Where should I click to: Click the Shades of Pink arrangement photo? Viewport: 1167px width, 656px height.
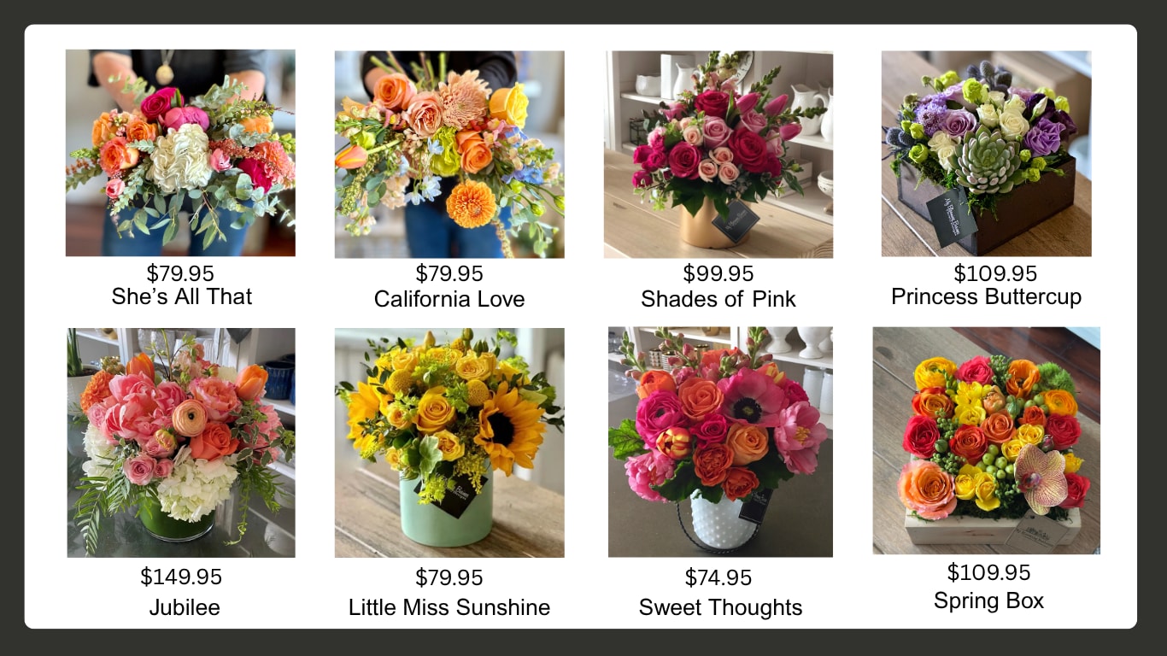[x=718, y=155]
